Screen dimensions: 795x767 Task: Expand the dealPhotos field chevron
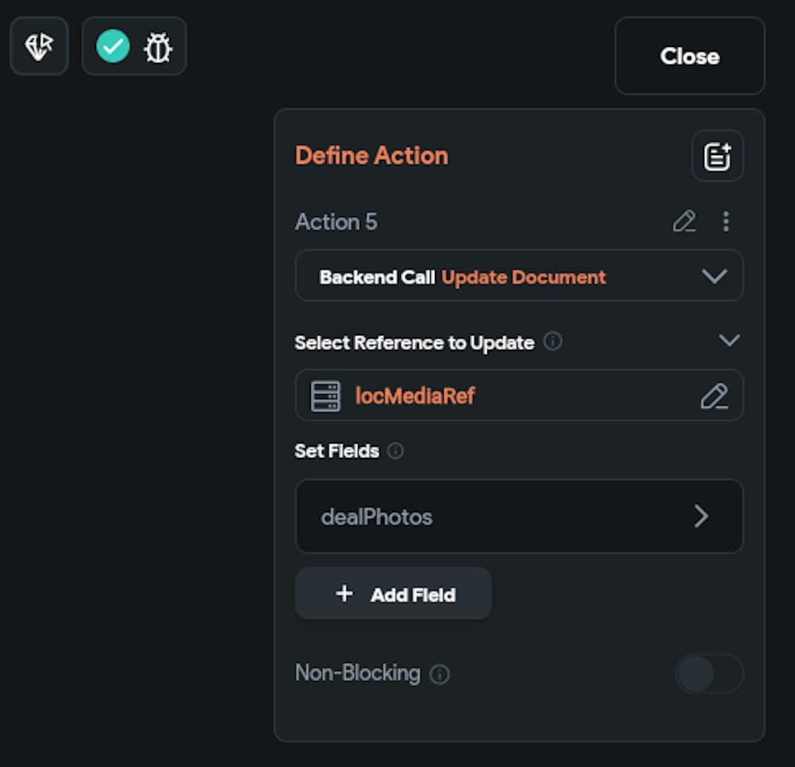coord(700,517)
